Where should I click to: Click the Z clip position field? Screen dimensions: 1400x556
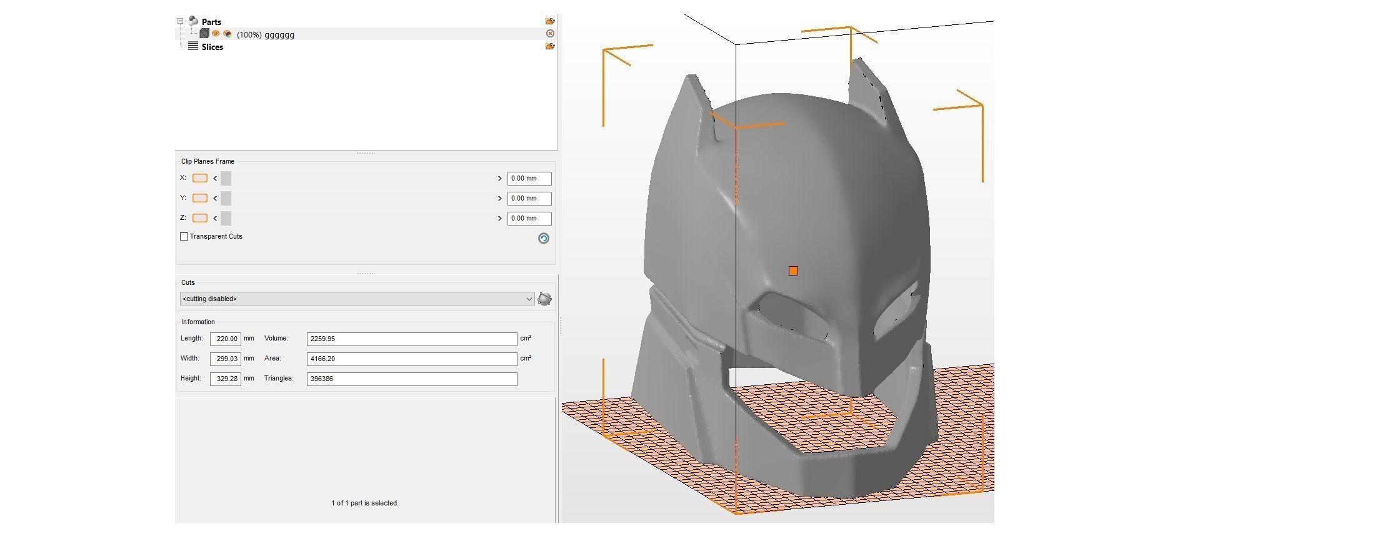coord(529,219)
